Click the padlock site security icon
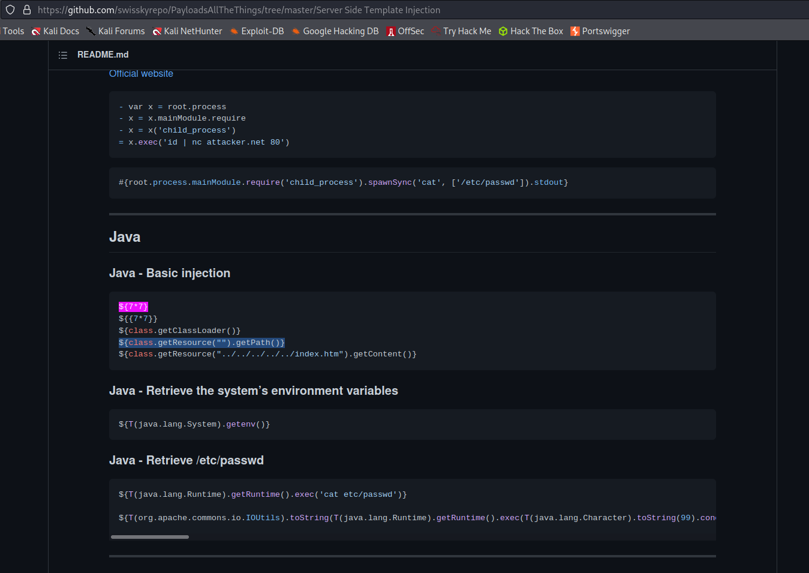Screen dimensions: 809x573 (27, 10)
